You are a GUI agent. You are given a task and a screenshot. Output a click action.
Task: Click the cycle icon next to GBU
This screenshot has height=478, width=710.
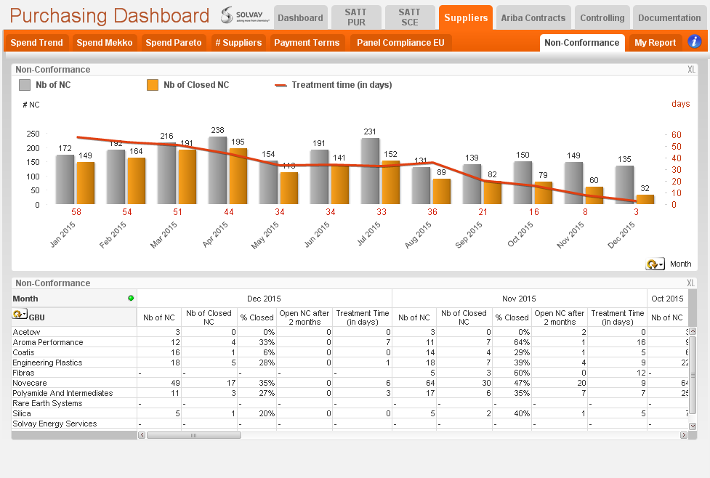(20, 314)
